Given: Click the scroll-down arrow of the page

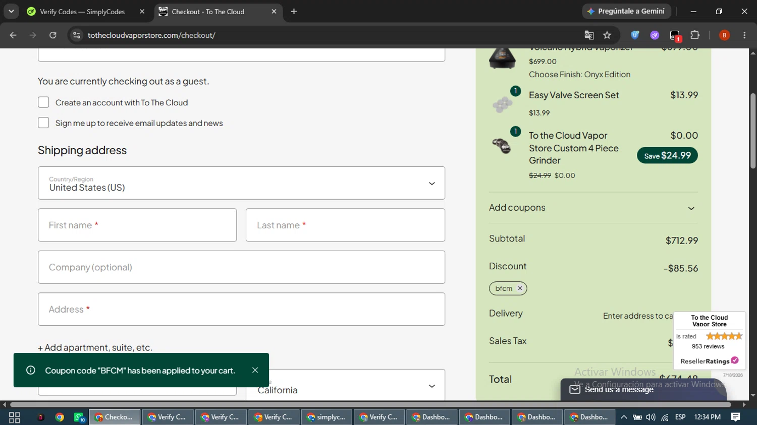Looking at the screenshot, I should point(753,396).
